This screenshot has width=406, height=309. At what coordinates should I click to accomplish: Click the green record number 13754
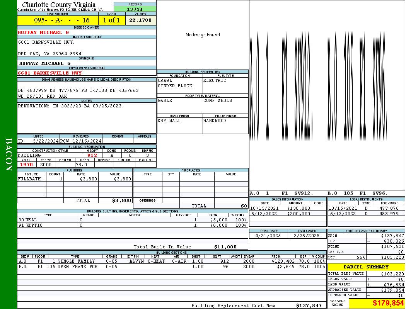point(135,9)
